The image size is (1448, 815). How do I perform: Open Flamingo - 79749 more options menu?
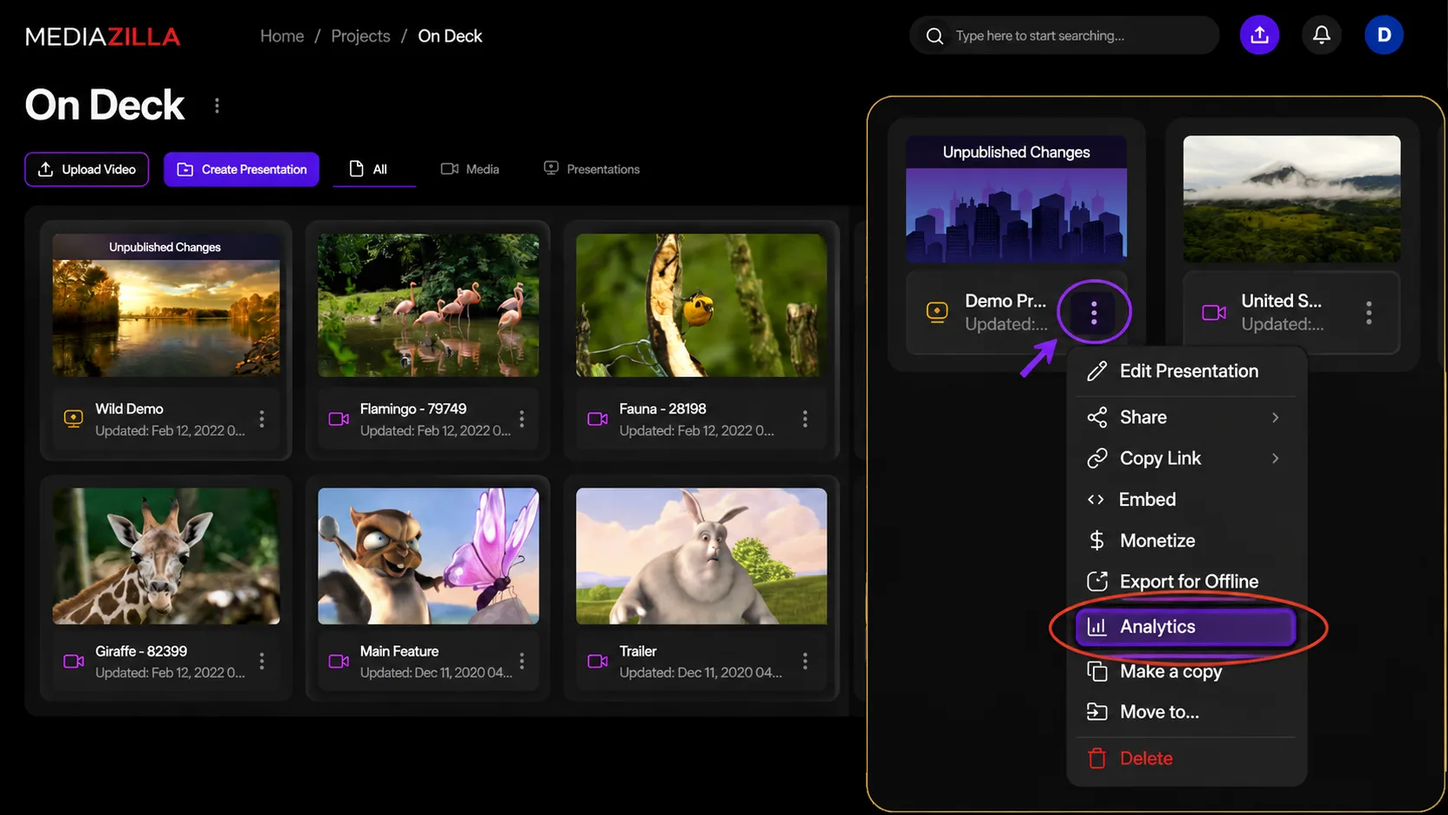pyautogui.click(x=521, y=419)
